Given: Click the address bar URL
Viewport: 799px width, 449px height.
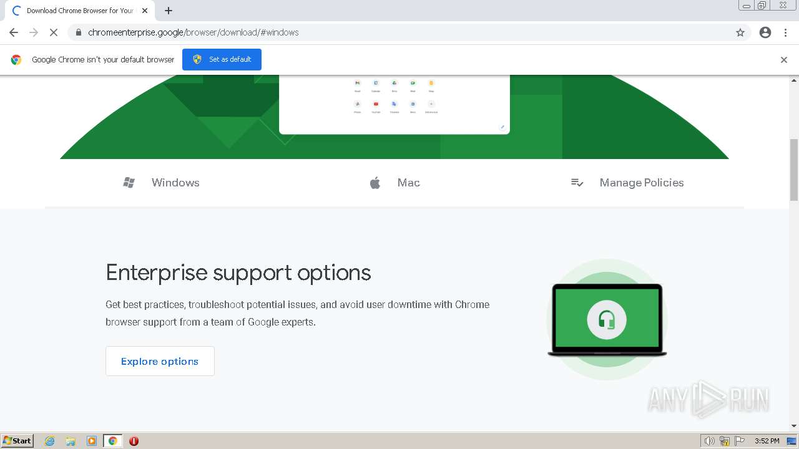Looking at the screenshot, I should (194, 32).
